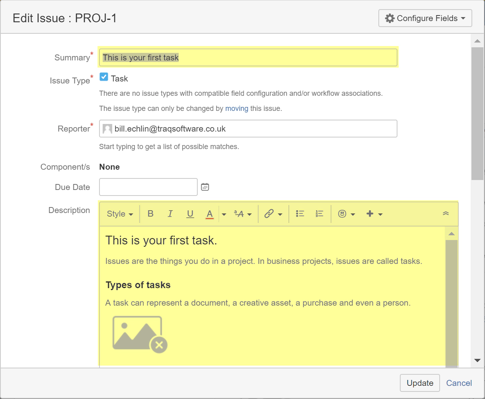Select the Italic formatting icon
485x399 pixels.
pos(170,214)
